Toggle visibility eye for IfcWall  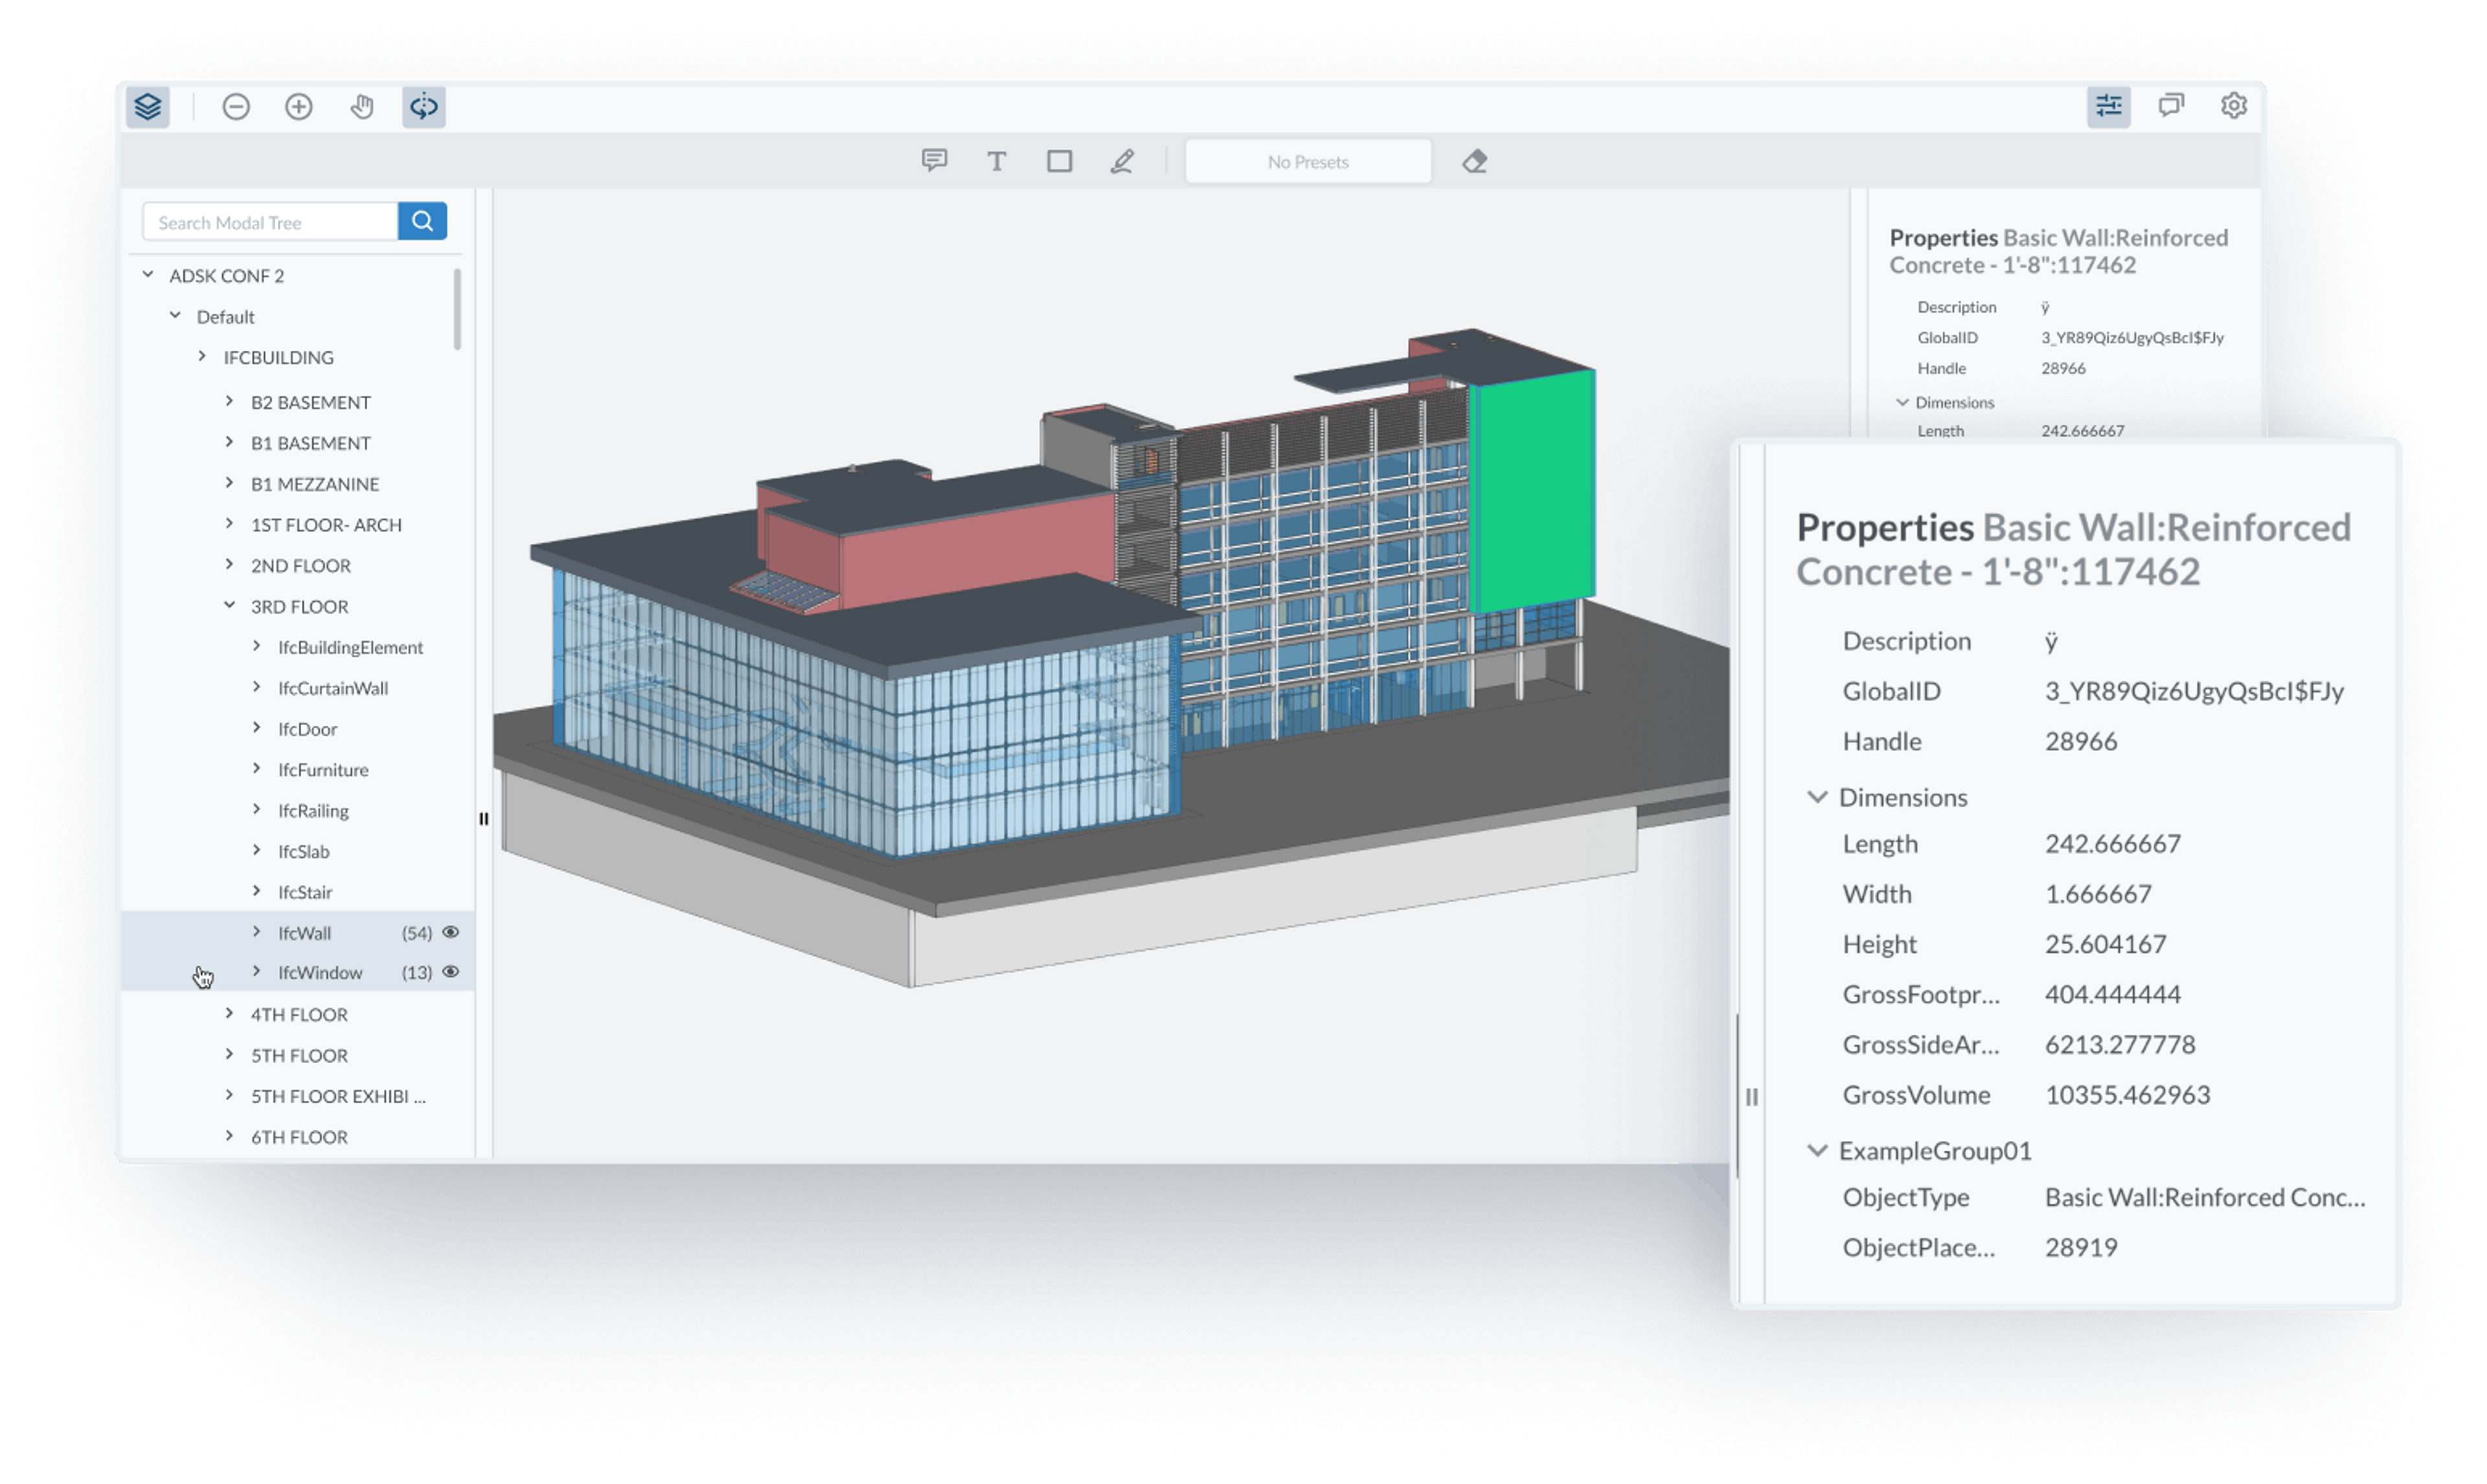451,932
